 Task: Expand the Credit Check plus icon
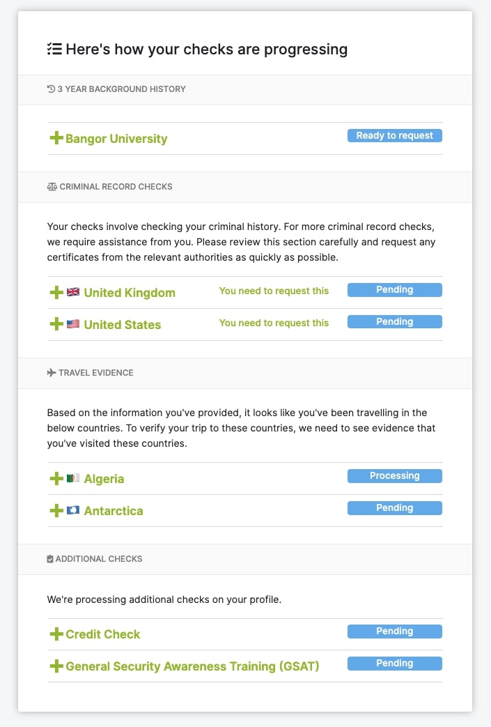point(56,634)
